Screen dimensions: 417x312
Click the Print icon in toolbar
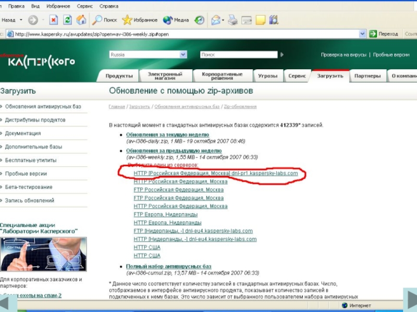click(232, 20)
